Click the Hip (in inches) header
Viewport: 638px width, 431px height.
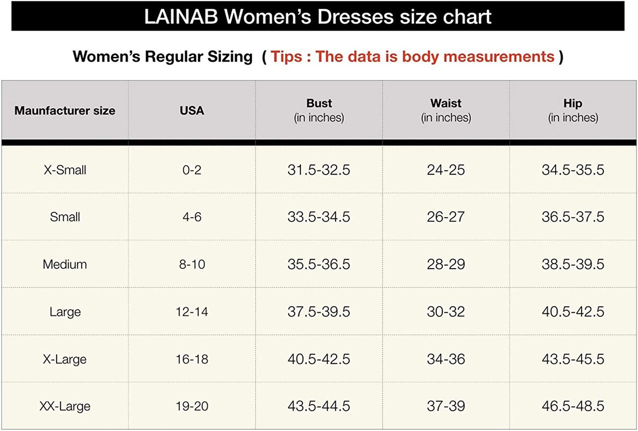point(573,110)
